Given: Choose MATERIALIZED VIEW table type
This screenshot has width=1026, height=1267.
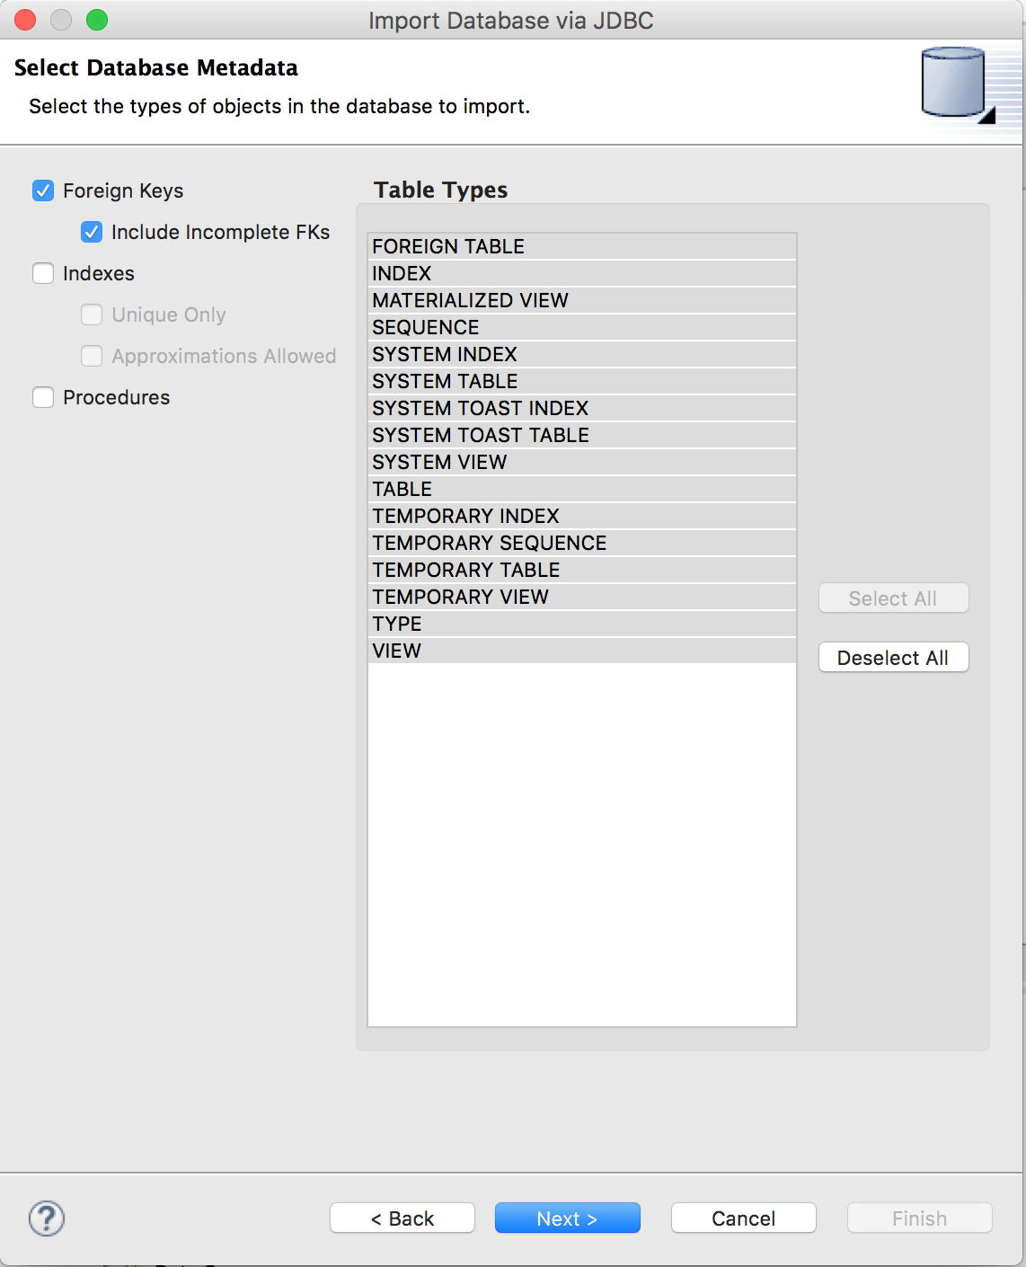Looking at the screenshot, I should click(470, 300).
